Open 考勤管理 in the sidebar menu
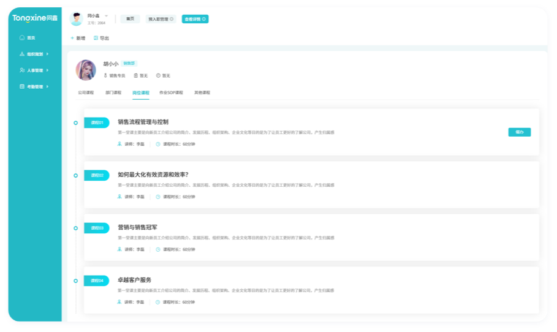Screen dimensions: 557x332 (34, 86)
